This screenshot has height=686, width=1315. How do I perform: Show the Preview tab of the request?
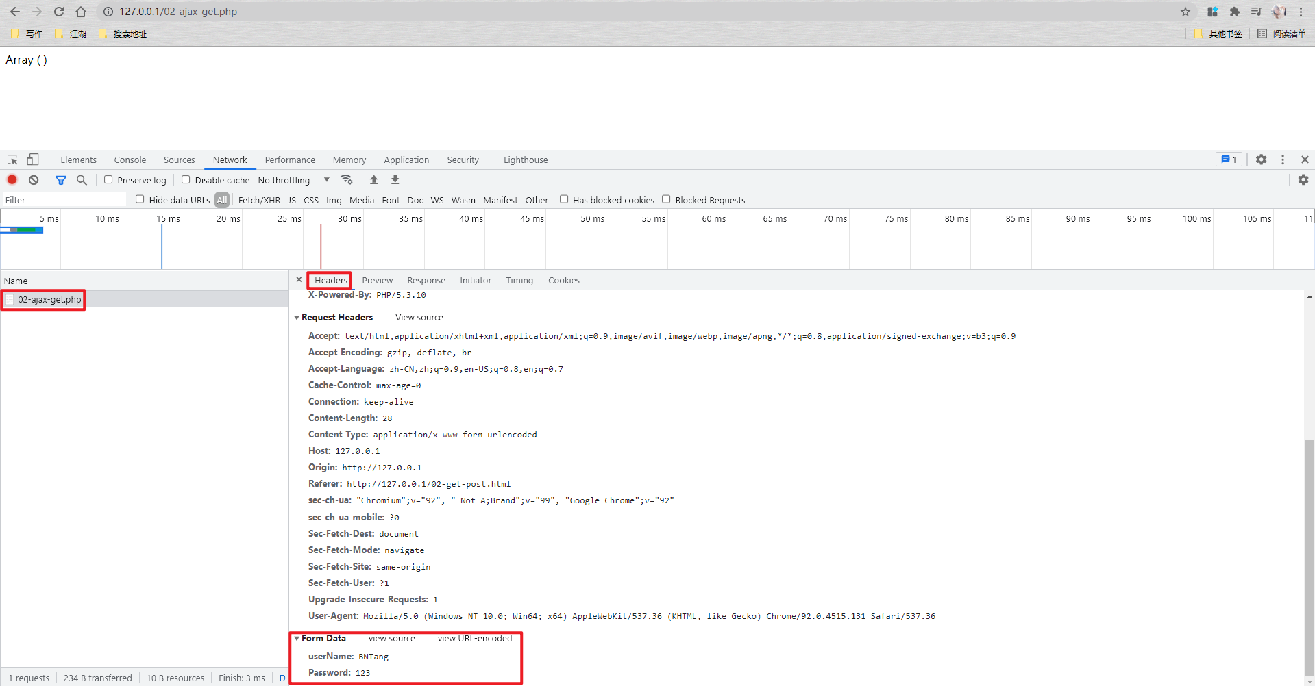click(378, 280)
